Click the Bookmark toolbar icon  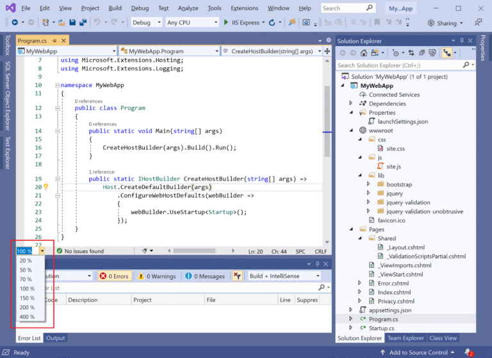377,22
